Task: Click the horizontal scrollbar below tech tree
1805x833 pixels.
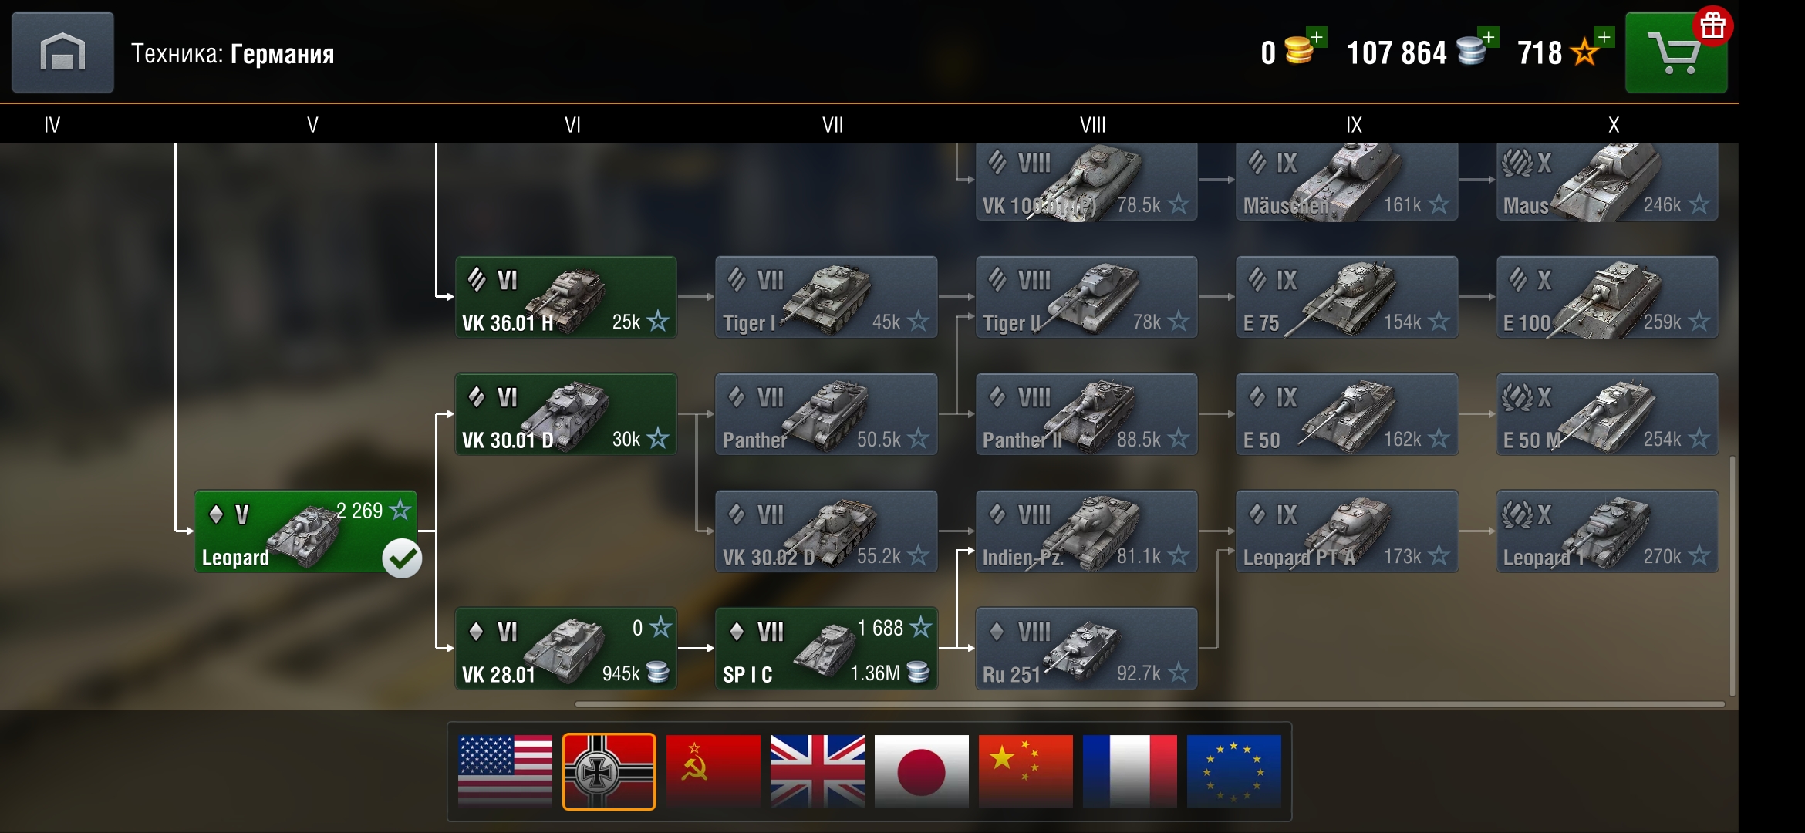Action: (1149, 704)
